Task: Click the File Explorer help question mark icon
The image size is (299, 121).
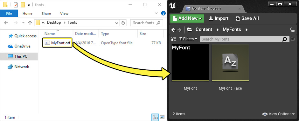Action: (163, 13)
